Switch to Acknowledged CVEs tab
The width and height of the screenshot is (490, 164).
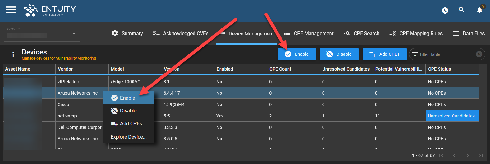click(x=180, y=33)
